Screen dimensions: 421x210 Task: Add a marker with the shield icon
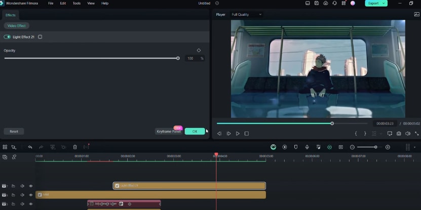click(296, 147)
